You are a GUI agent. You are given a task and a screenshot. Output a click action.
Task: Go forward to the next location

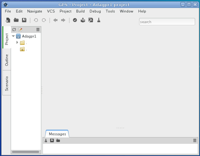point(63,20)
